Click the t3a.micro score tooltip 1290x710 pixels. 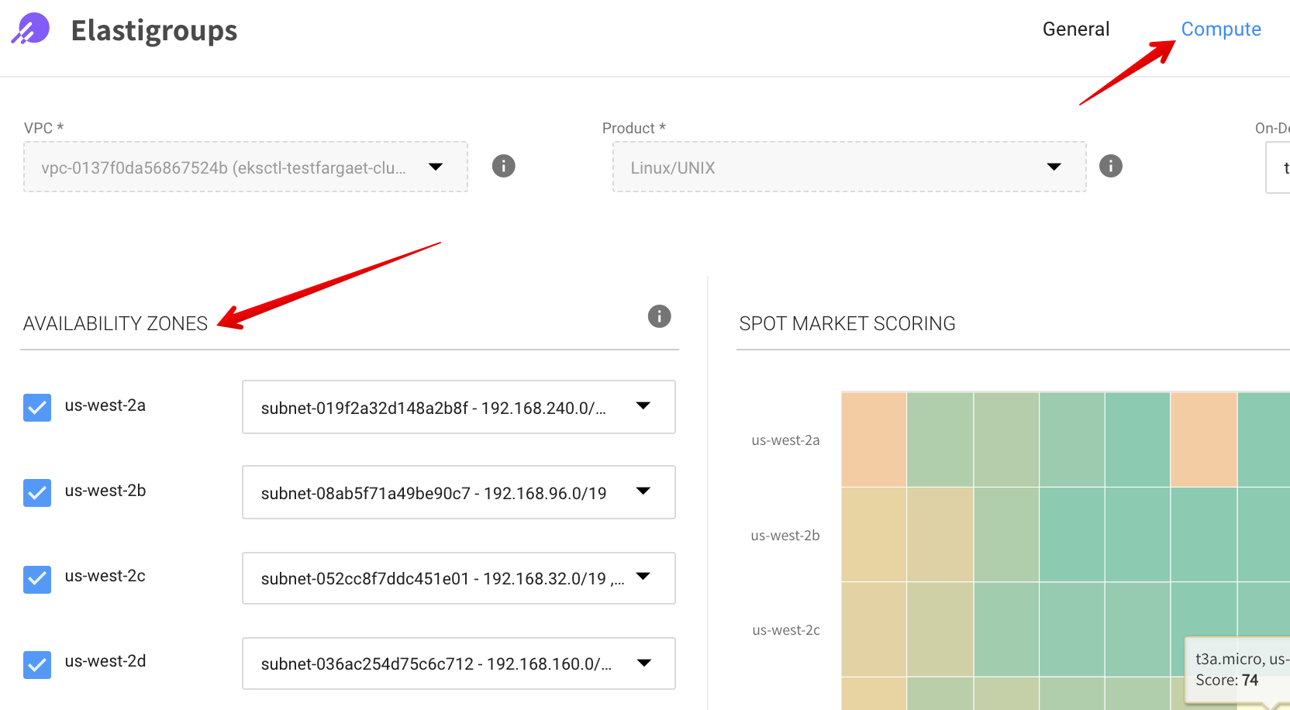[1238, 670]
